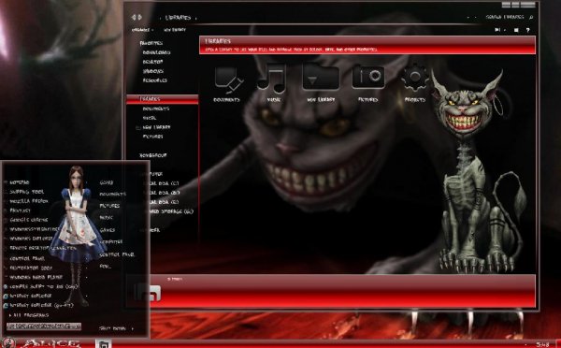Viewport: 561px width, 348px height.
Task: Expand All Programs in the Start menu
Action: (29, 315)
